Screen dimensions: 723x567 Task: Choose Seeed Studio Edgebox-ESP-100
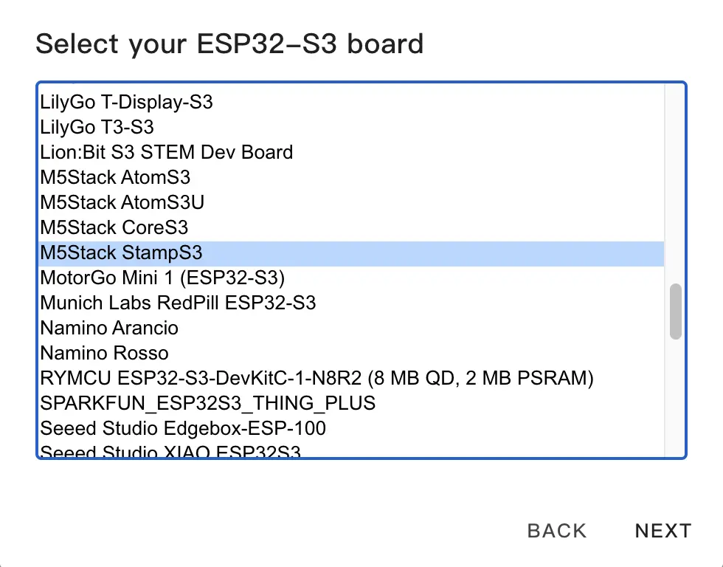click(183, 428)
